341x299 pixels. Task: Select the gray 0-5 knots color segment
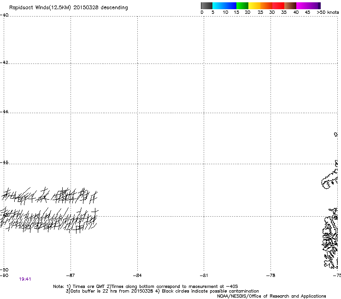point(206,6)
